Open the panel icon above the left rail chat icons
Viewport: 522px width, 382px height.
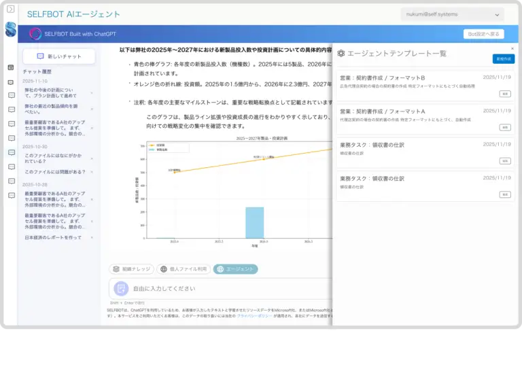point(11,67)
